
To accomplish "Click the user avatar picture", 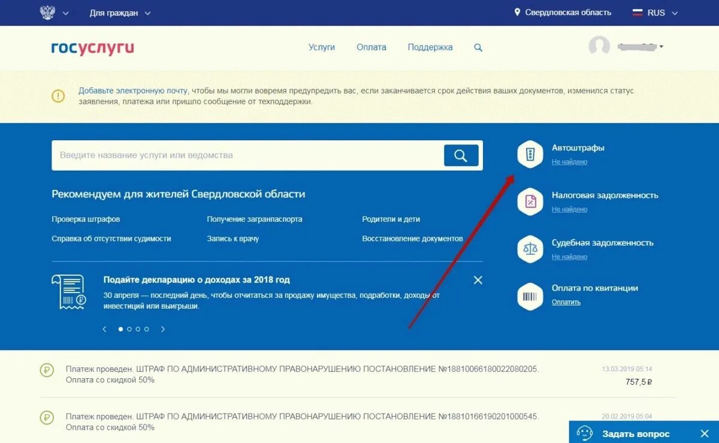I will tap(599, 47).
